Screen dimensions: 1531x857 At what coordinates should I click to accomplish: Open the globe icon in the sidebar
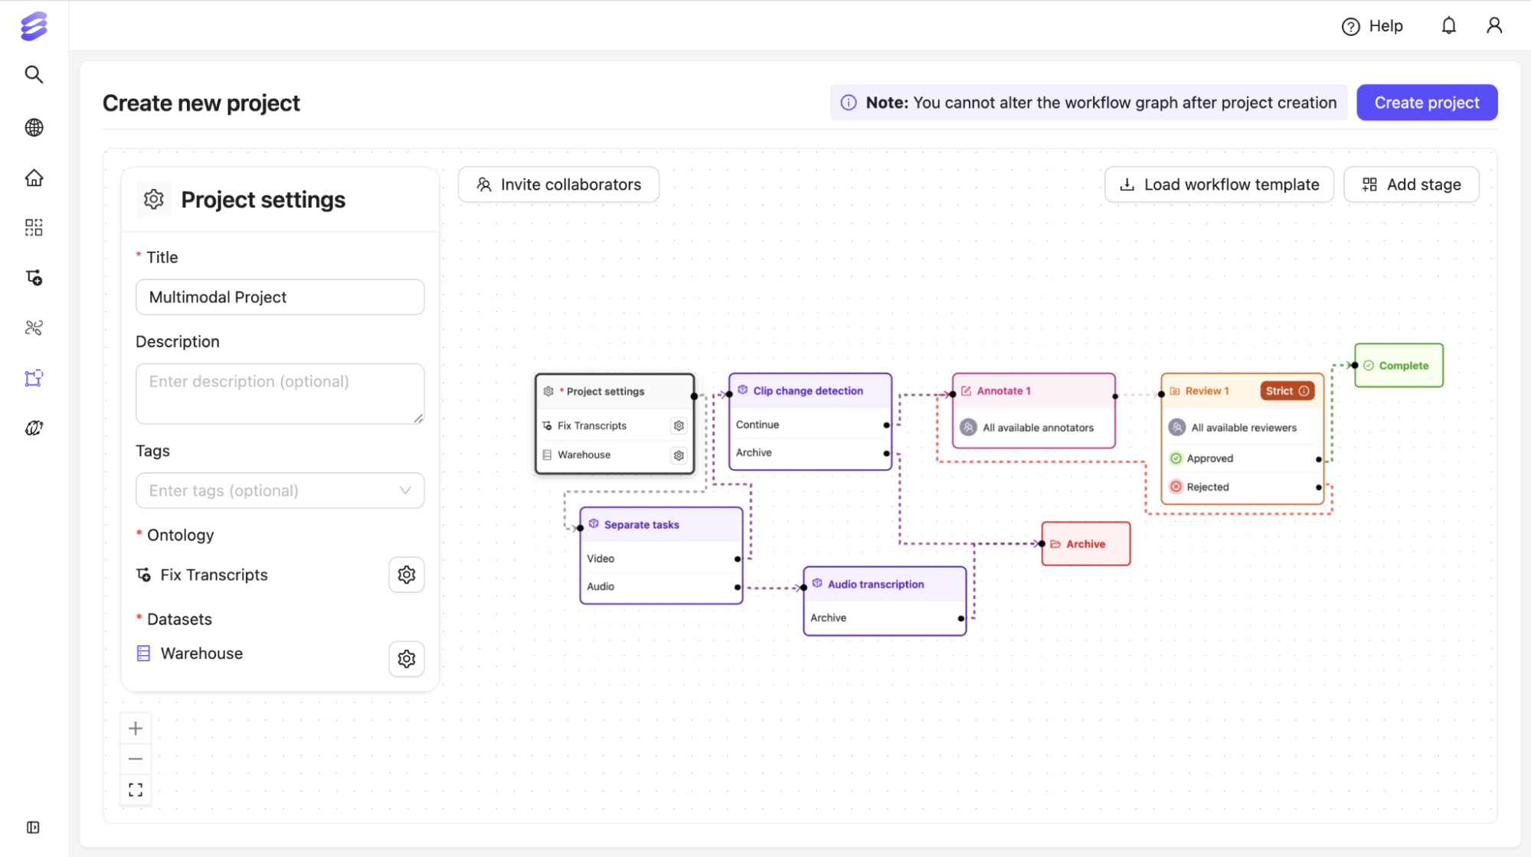click(34, 127)
